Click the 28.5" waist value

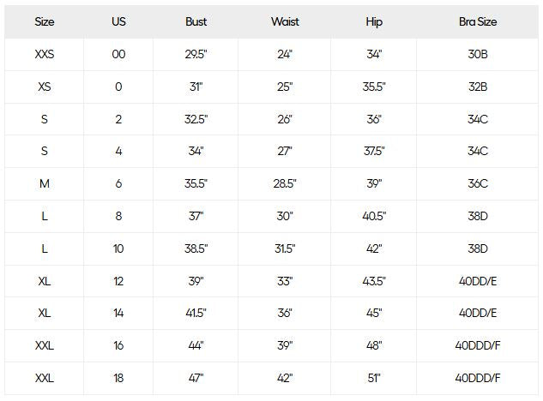point(285,183)
